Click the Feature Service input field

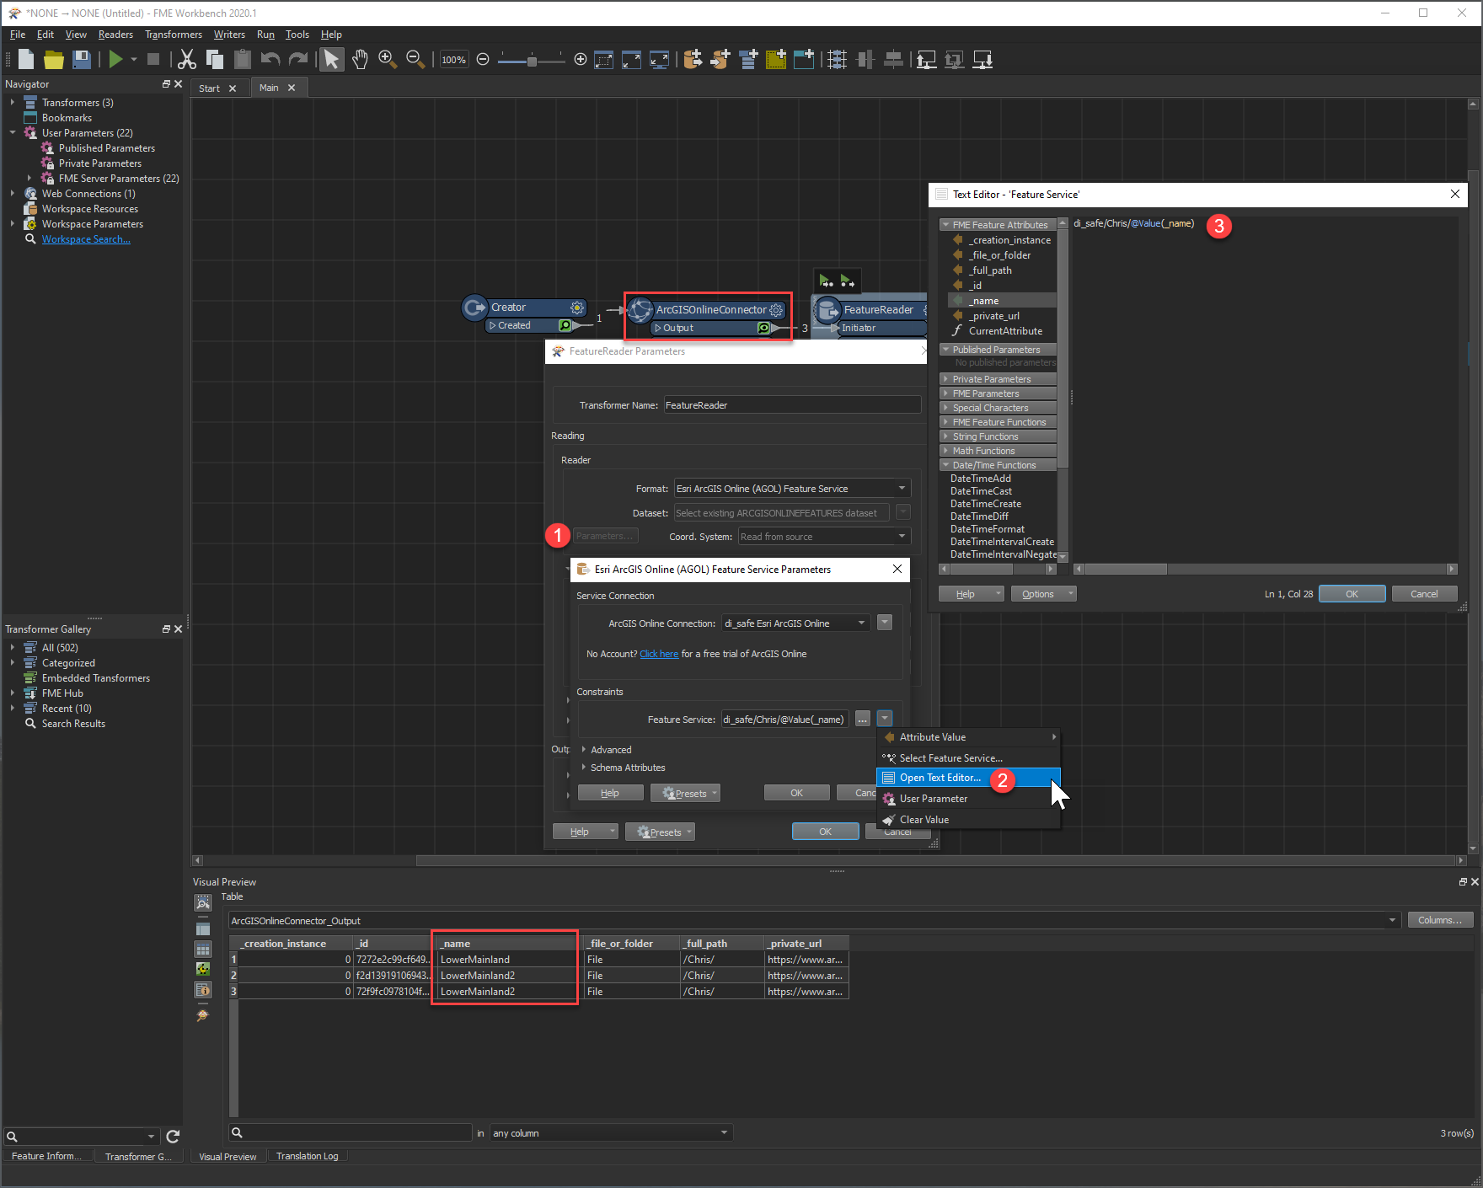click(784, 720)
